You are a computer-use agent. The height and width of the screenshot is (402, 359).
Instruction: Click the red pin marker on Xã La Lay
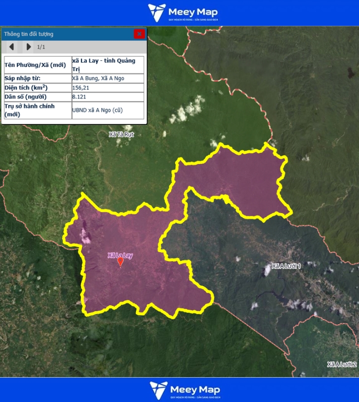[120, 262]
